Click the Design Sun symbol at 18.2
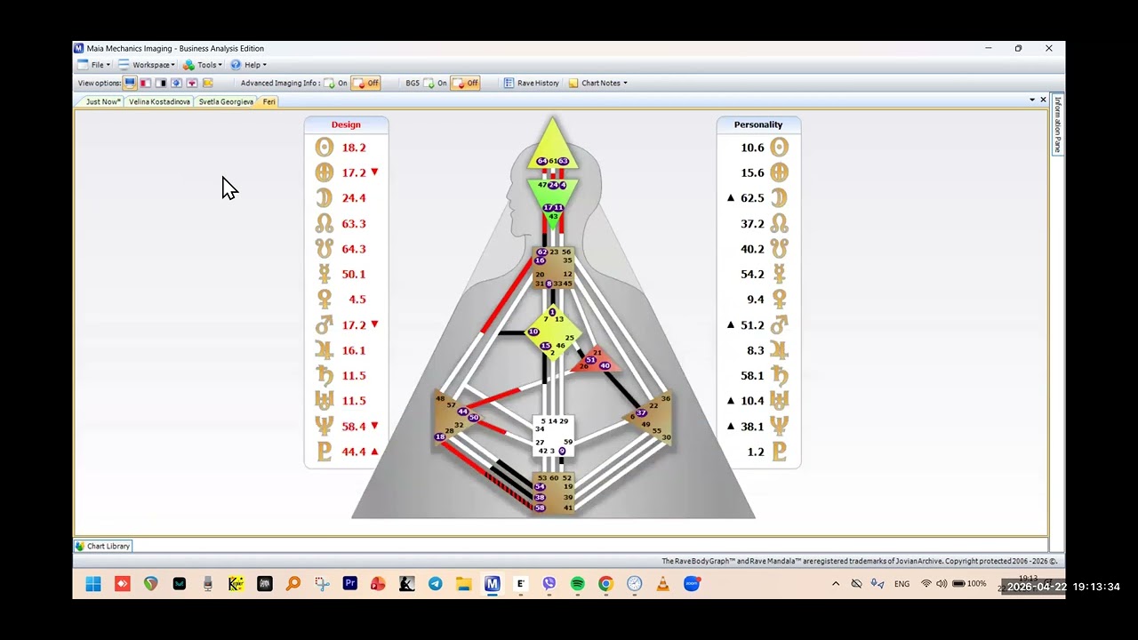 tap(325, 148)
